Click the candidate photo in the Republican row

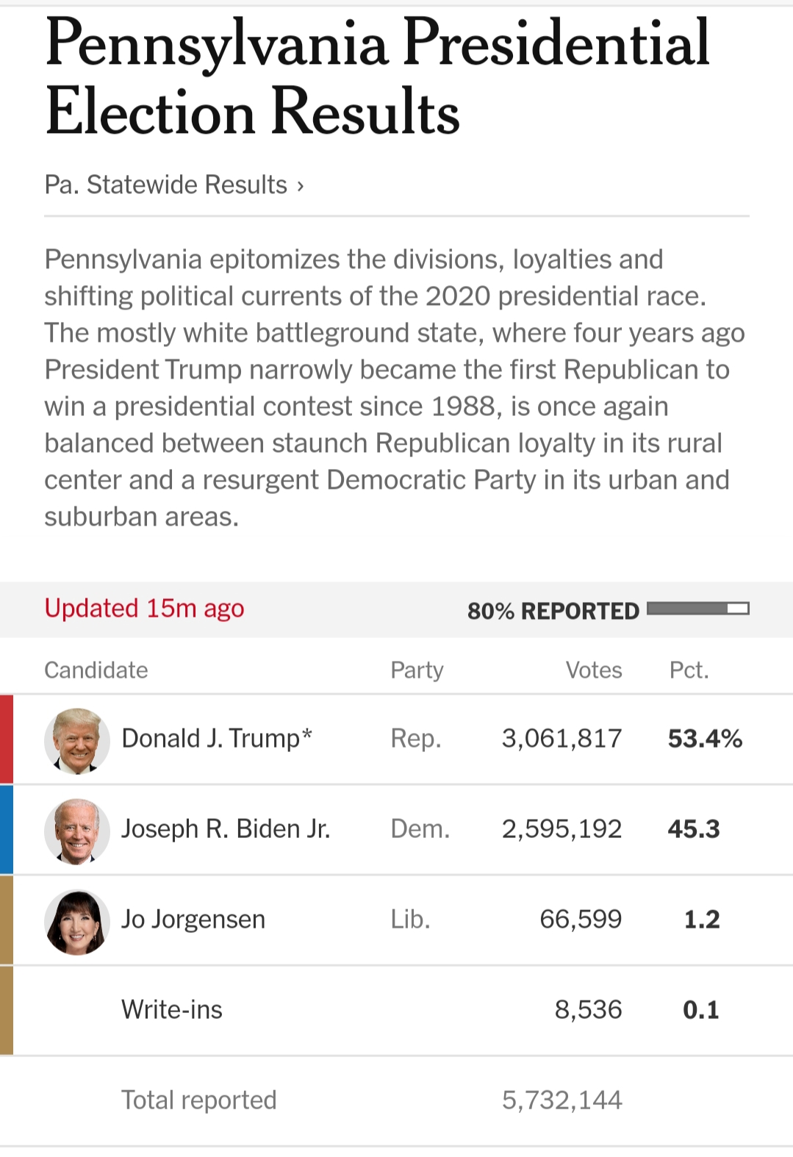click(77, 740)
